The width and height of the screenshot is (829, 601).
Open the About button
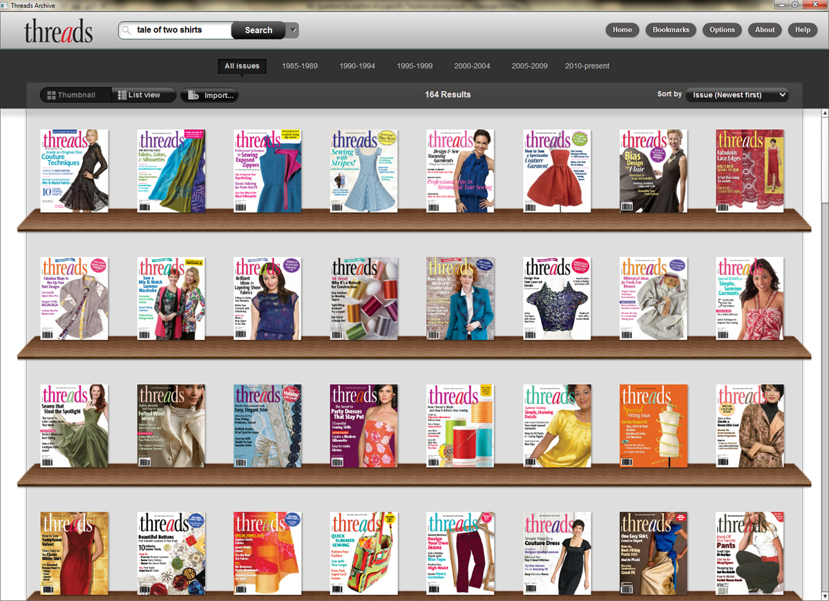pos(765,30)
